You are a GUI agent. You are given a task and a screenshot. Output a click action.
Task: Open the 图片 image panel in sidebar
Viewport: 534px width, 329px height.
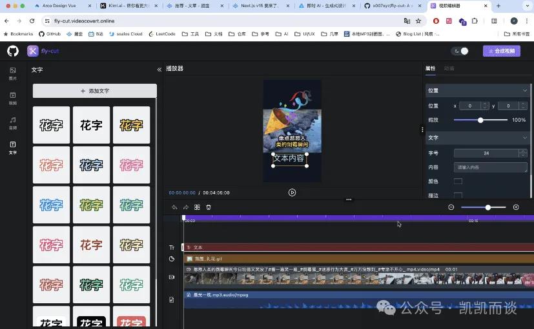pos(13,73)
